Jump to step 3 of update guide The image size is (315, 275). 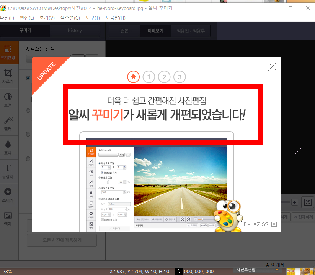coord(180,77)
